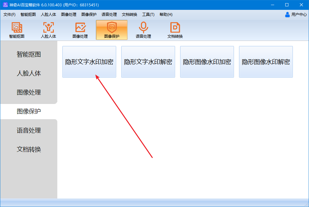Launch 隐形图像水印解密 function
The image size is (309, 207).
coord(266,62)
